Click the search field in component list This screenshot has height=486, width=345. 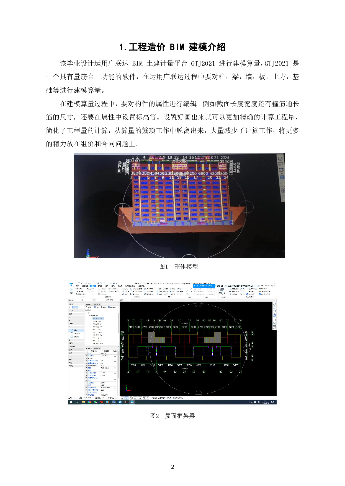click(x=101, y=310)
